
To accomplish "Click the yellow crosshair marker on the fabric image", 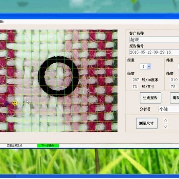I will coord(15,103).
